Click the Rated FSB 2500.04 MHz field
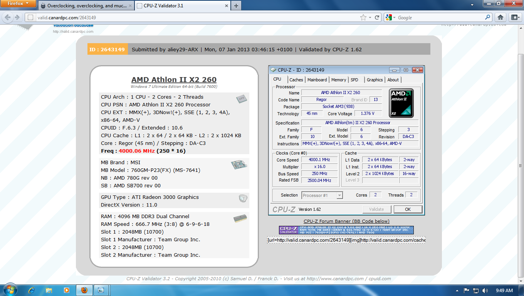The image size is (524, 296). [319, 180]
